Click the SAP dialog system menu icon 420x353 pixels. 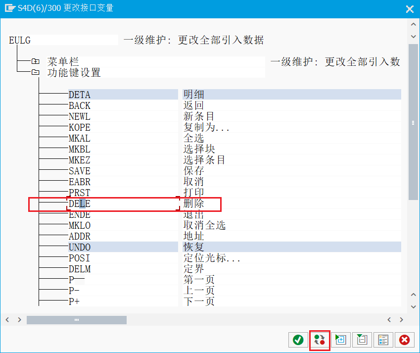point(10,8)
